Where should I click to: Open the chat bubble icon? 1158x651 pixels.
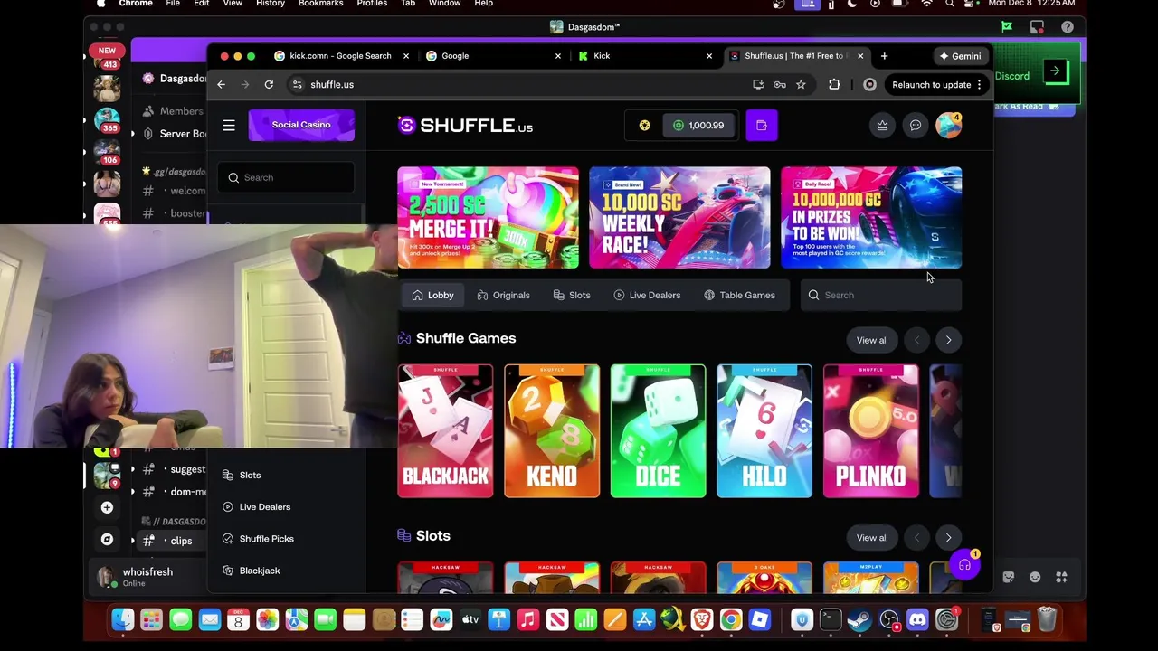tap(916, 126)
